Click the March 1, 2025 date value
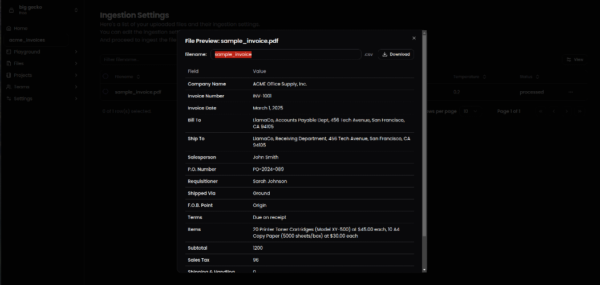The image size is (600, 285). (x=268, y=108)
